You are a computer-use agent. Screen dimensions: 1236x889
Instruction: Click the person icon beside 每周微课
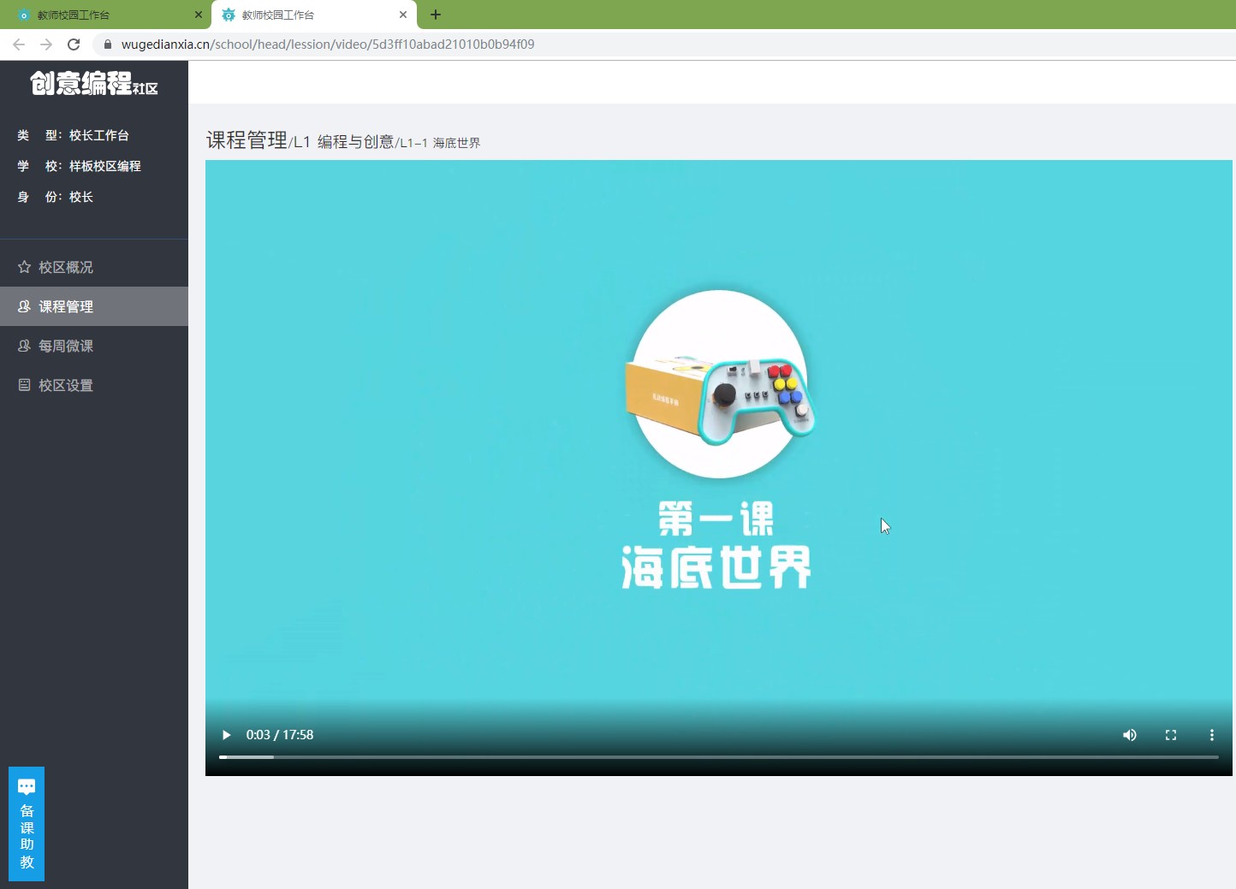point(24,346)
